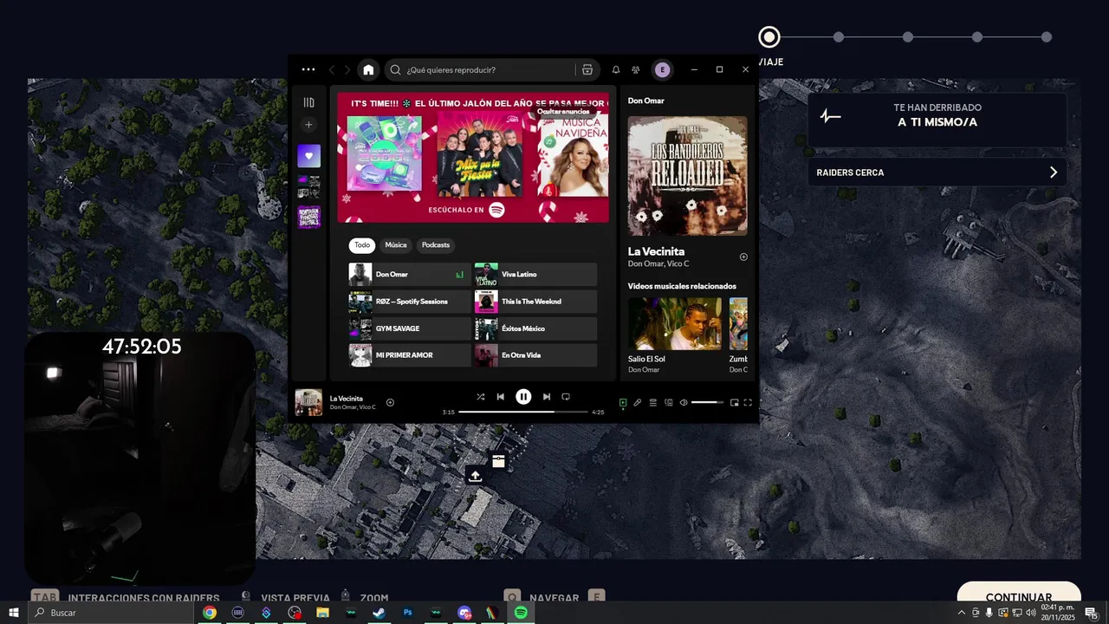Click the Windows Start button
The width and height of the screenshot is (1109, 624).
pyautogui.click(x=14, y=613)
